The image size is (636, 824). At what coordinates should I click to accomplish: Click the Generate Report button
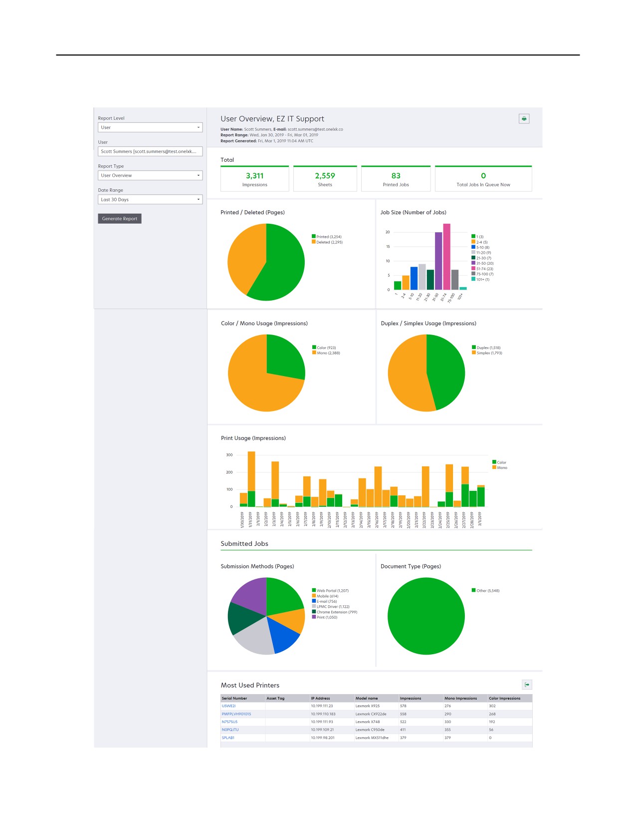120,219
